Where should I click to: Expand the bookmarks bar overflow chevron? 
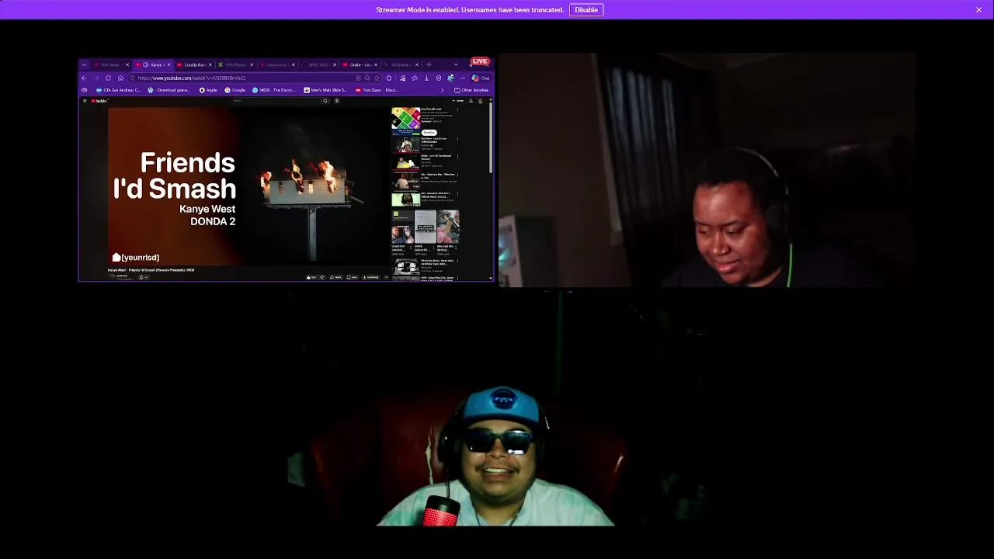point(442,90)
